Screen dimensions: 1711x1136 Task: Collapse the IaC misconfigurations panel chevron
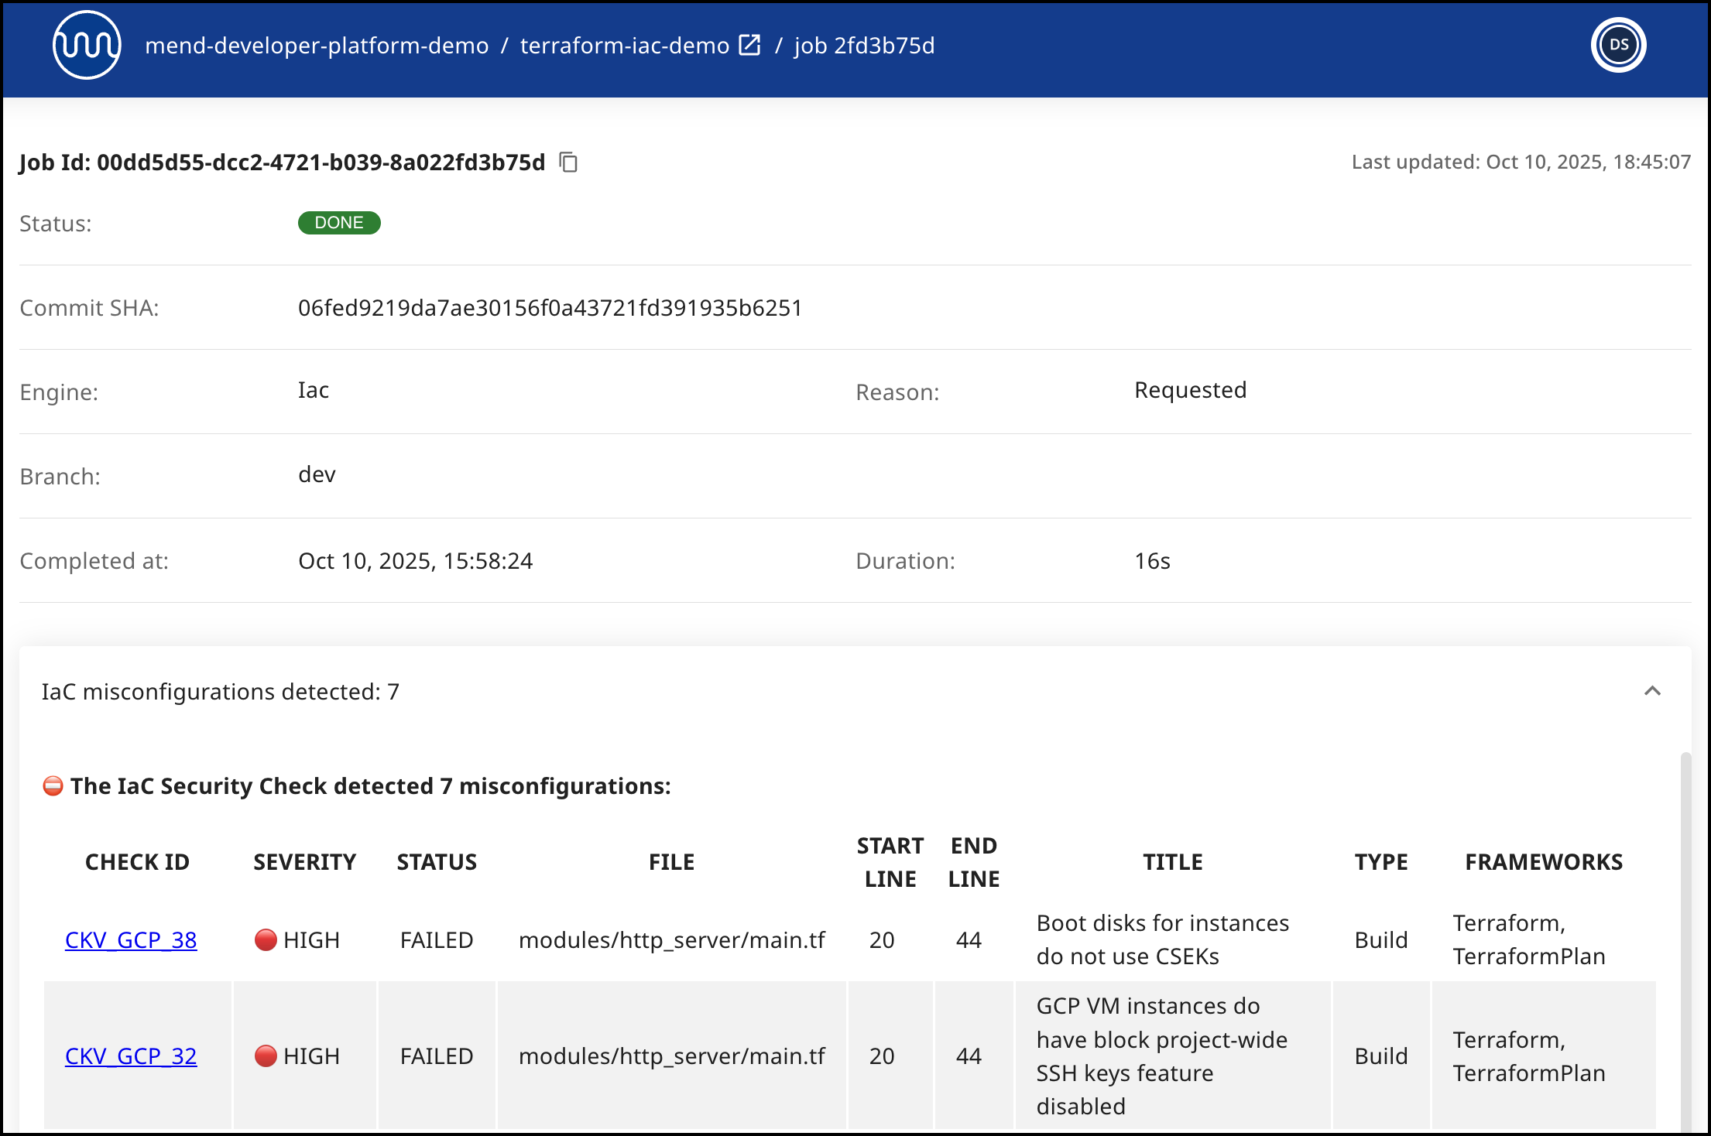coord(1652,691)
